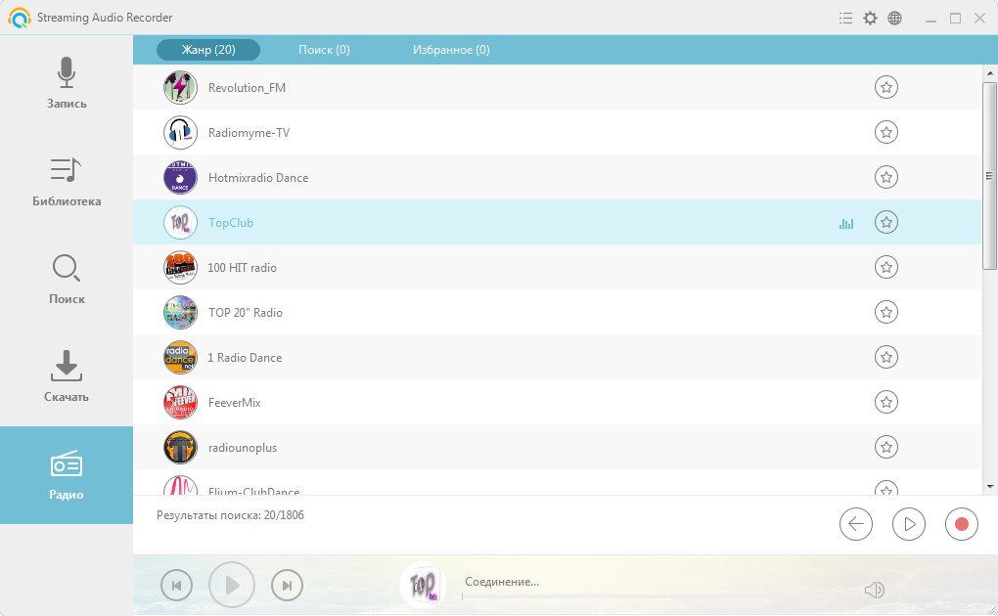
Task: Add 100 HIT radio to favorites
Action: 885,268
